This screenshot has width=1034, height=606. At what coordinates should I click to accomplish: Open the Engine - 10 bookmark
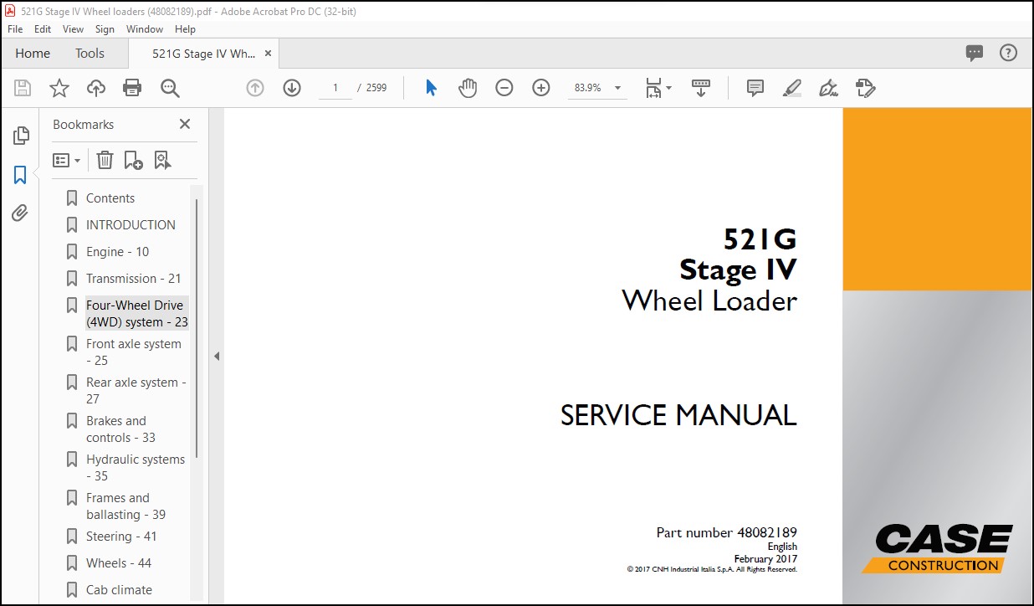click(x=117, y=252)
